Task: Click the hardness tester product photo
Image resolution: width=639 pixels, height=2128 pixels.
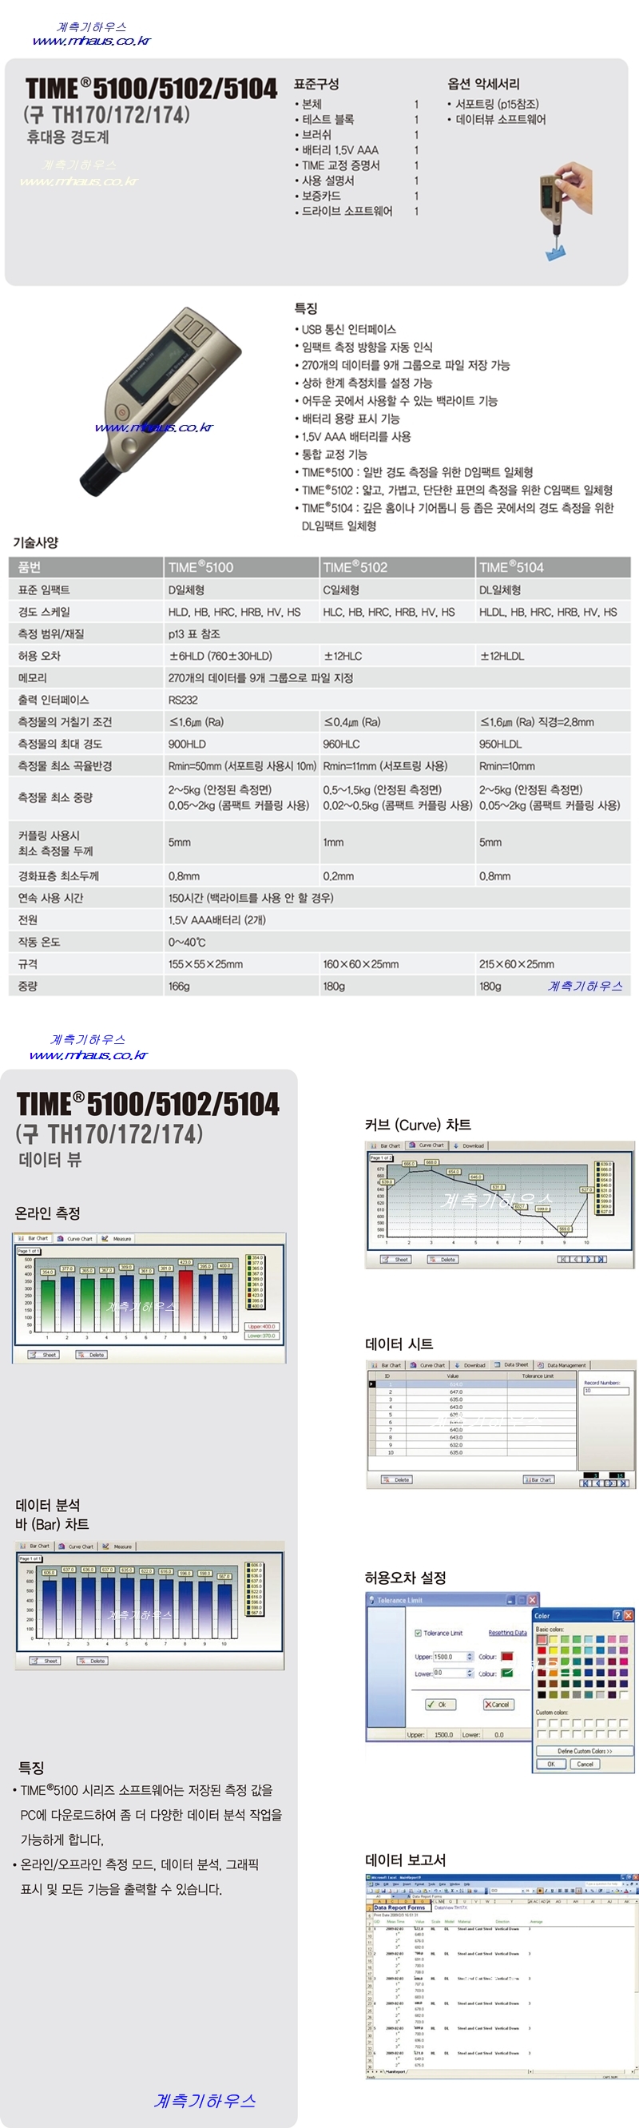Action: 161,401
